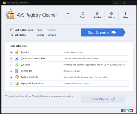Screen dimensions: 137x114
Task: Click 'Shortcuts that refer to non-existent files' text
Action: pyautogui.click(x=86, y=77)
